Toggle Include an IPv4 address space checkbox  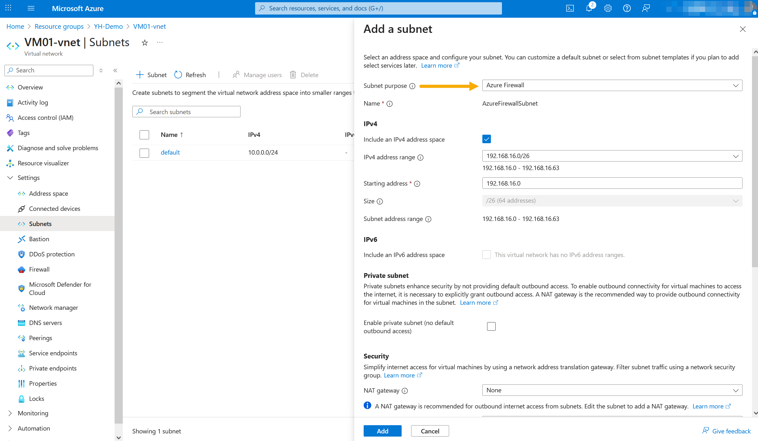point(486,139)
